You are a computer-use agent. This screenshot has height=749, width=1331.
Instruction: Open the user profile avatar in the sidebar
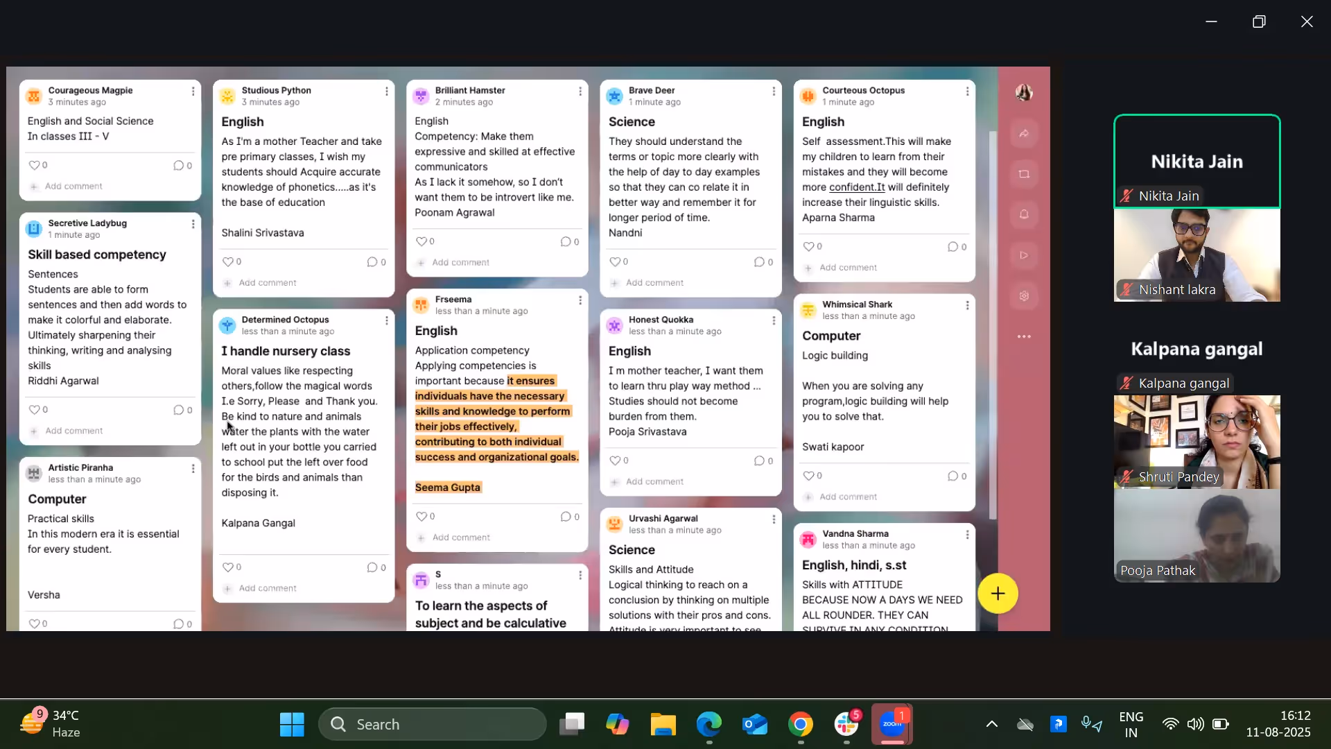[1024, 92]
